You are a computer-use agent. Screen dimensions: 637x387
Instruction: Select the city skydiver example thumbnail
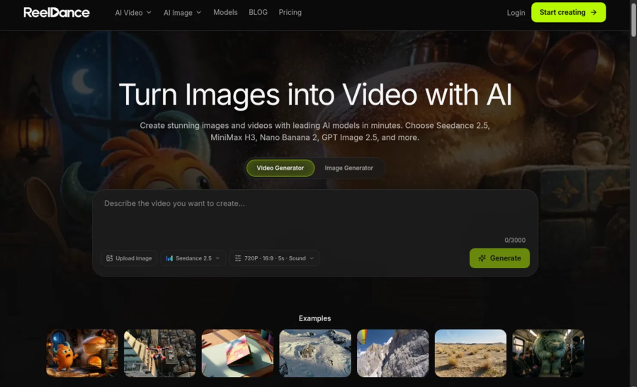[x=160, y=353]
